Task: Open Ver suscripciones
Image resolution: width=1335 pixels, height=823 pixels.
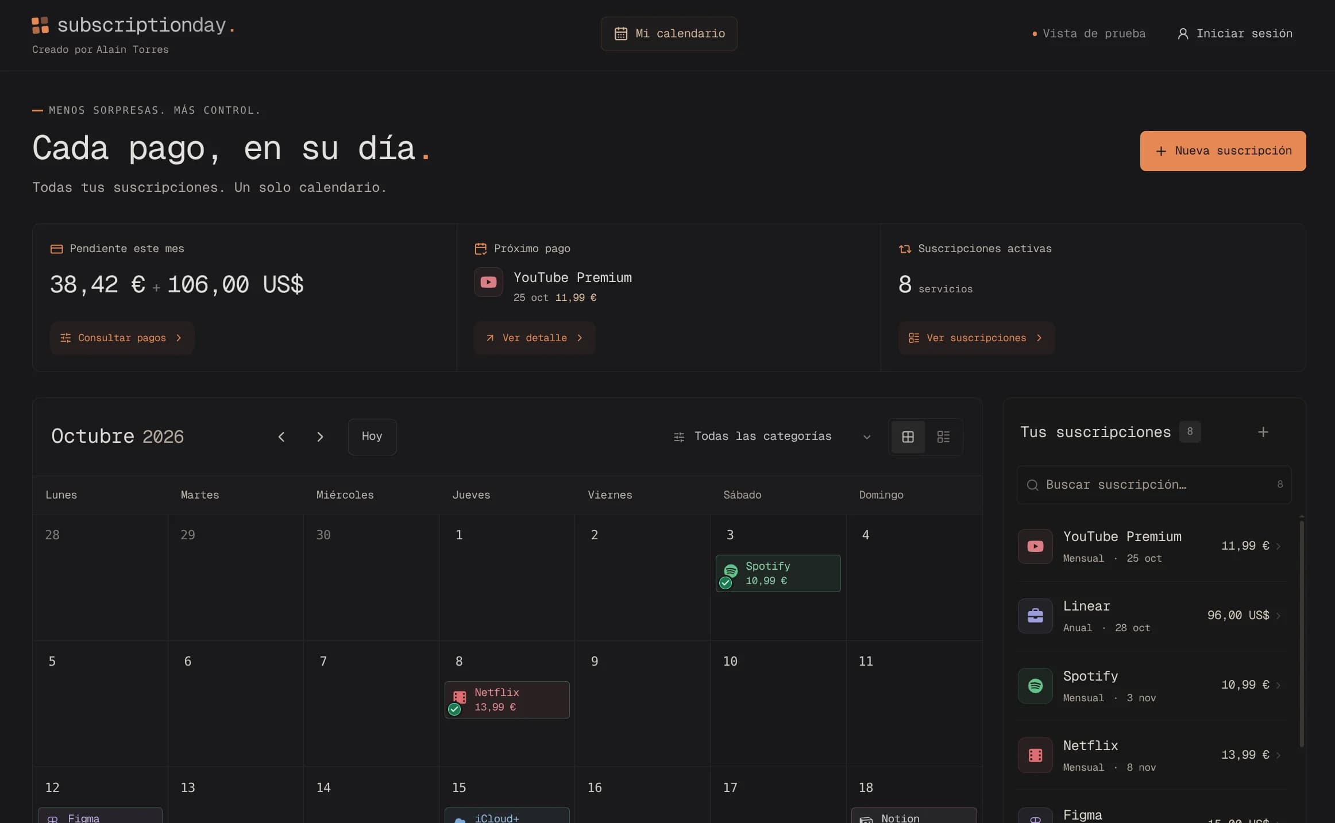Action: [976, 338]
